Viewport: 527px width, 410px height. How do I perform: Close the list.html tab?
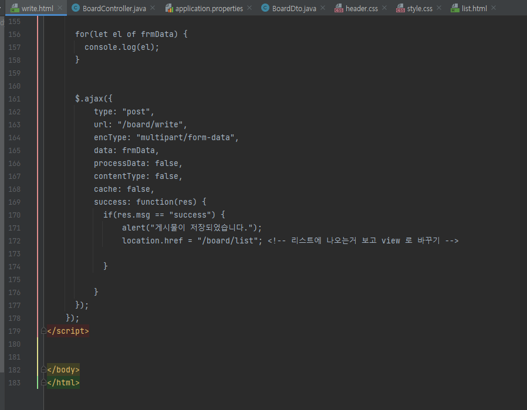(x=494, y=8)
